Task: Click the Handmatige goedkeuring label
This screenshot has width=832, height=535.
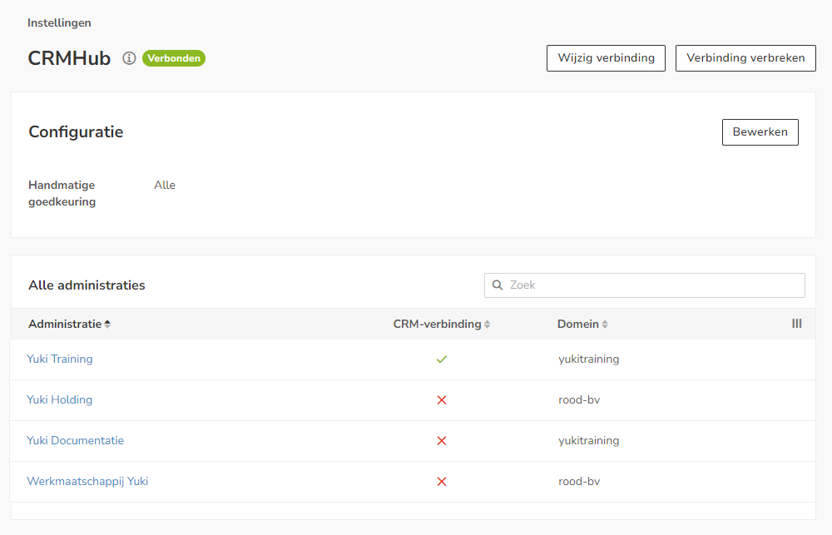Action: click(62, 193)
